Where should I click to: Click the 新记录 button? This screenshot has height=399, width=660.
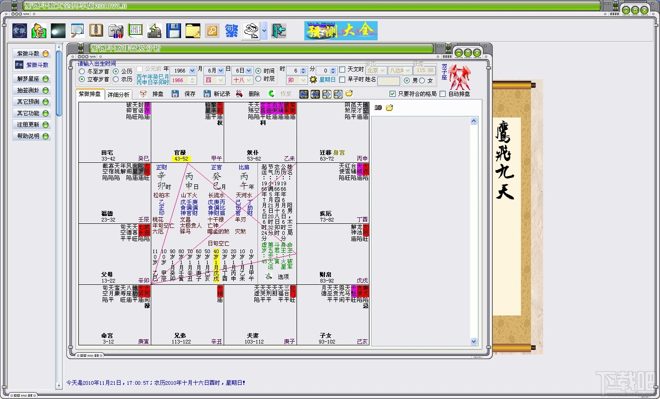217,94
